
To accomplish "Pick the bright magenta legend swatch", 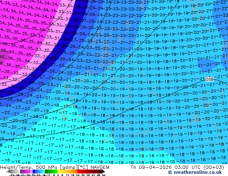I will (29, 171).
